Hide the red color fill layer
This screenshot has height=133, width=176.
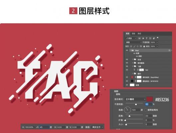[127, 77]
